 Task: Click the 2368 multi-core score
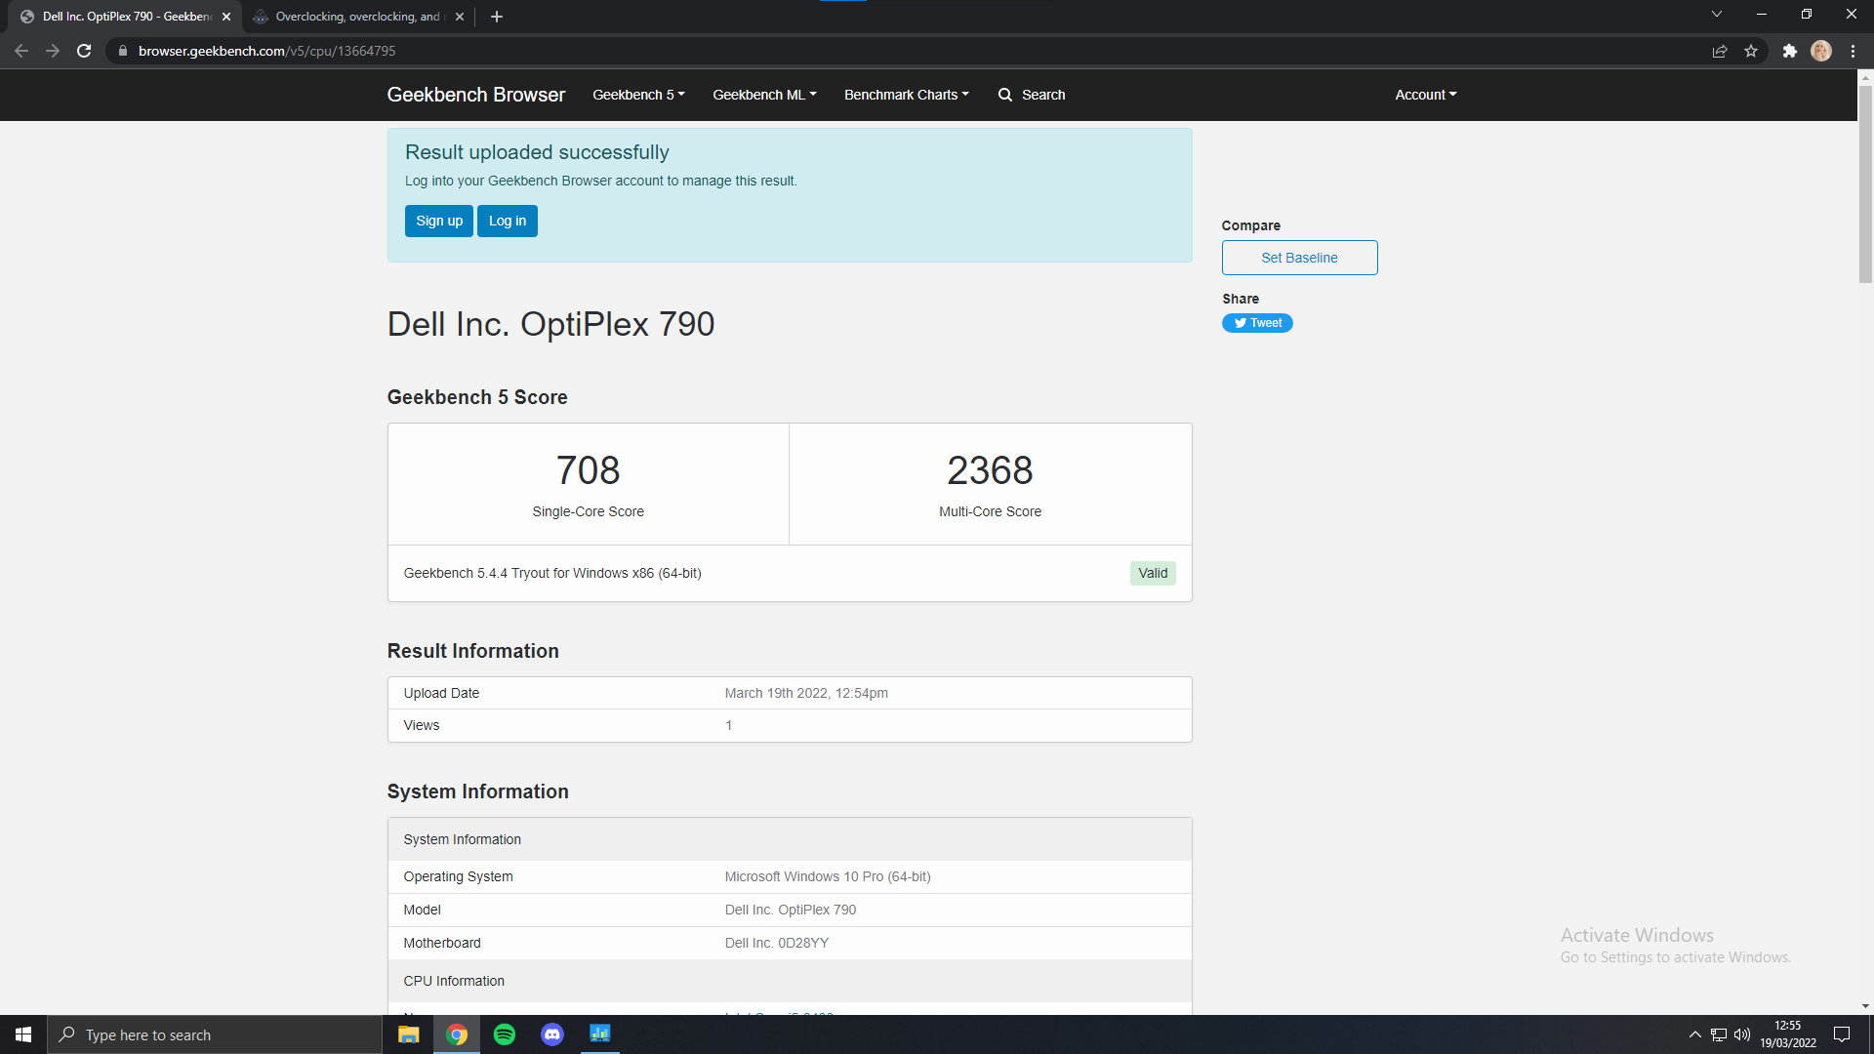click(x=990, y=470)
